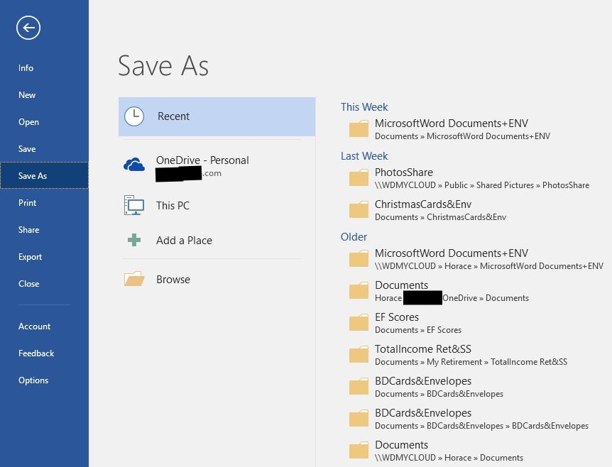Select Info in the sidebar
Screen dimensions: 612x467
pyautogui.click(x=26, y=67)
